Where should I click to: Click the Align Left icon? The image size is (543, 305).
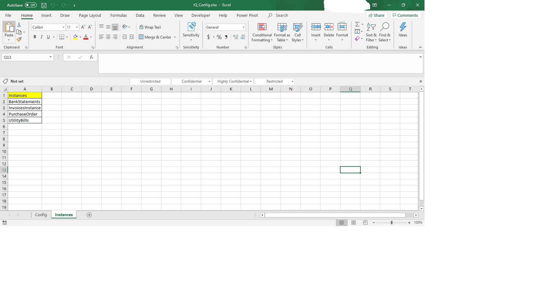[101, 37]
